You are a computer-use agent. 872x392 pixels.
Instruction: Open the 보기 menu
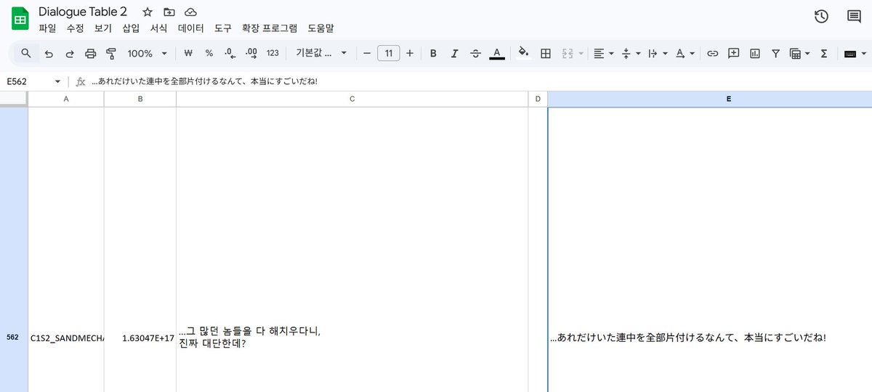pyautogui.click(x=103, y=29)
